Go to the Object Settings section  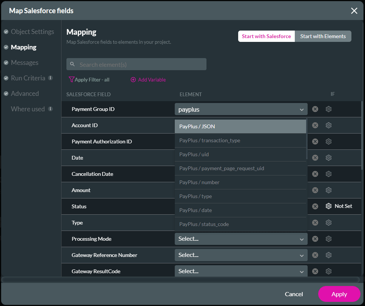(x=32, y=32)
